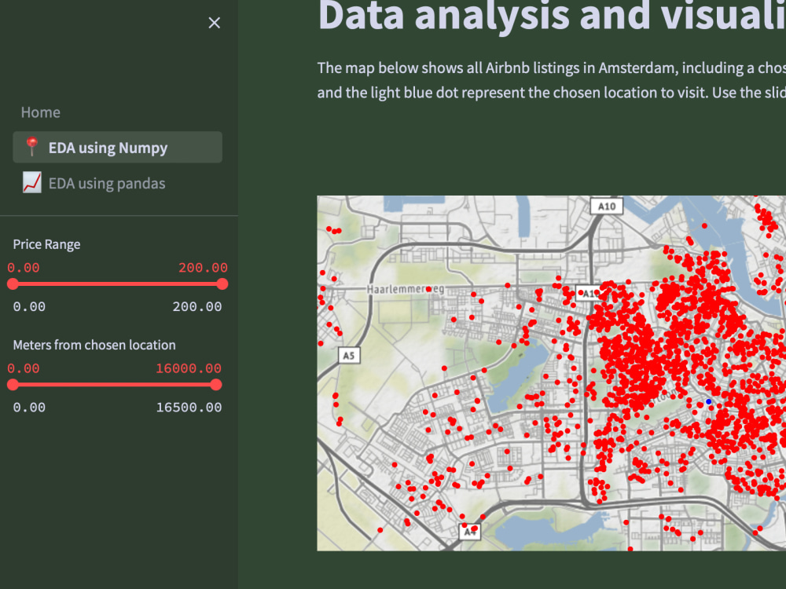The image size is (786, 589).
Task: Click the Haarlemmerweg label on the map
Action: point(405,290)
